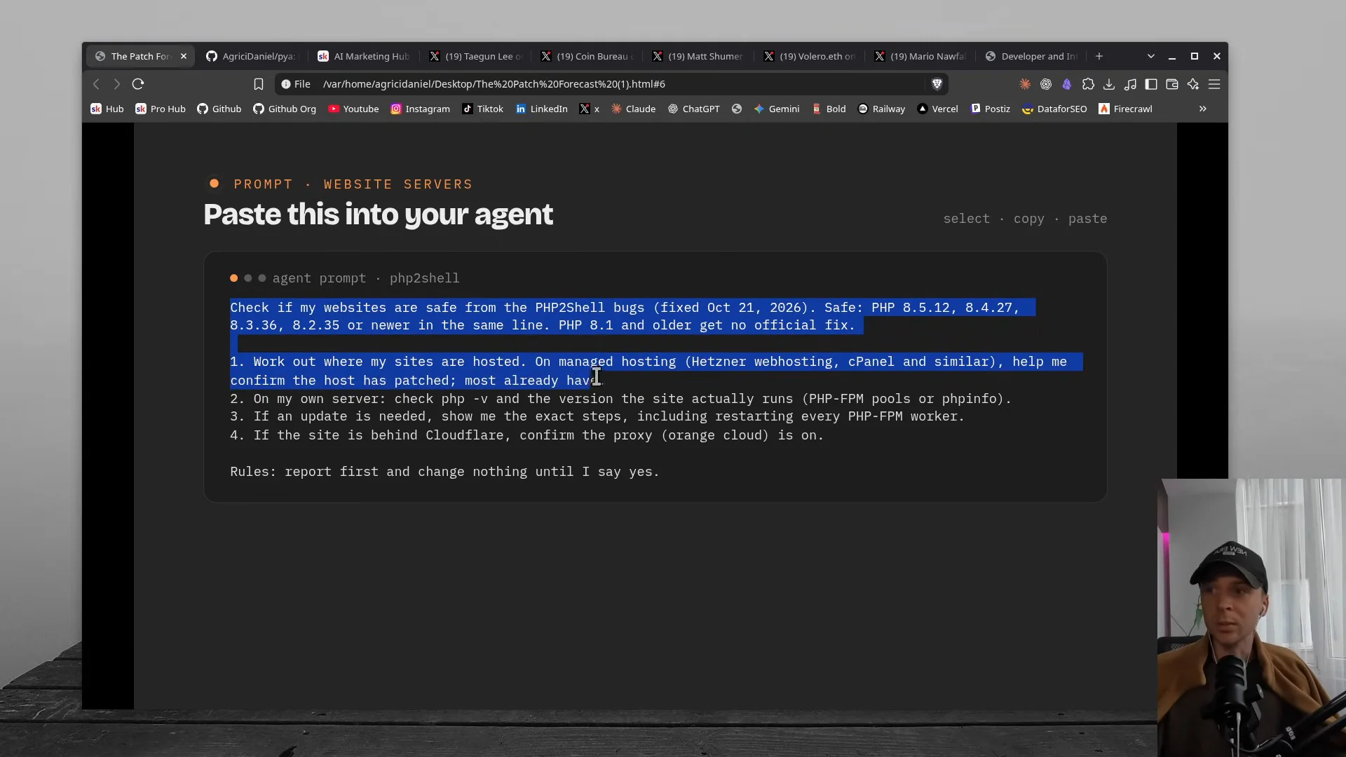Open the Firecrawl bookmark
1346x757 pixels.
[1125, 109]
